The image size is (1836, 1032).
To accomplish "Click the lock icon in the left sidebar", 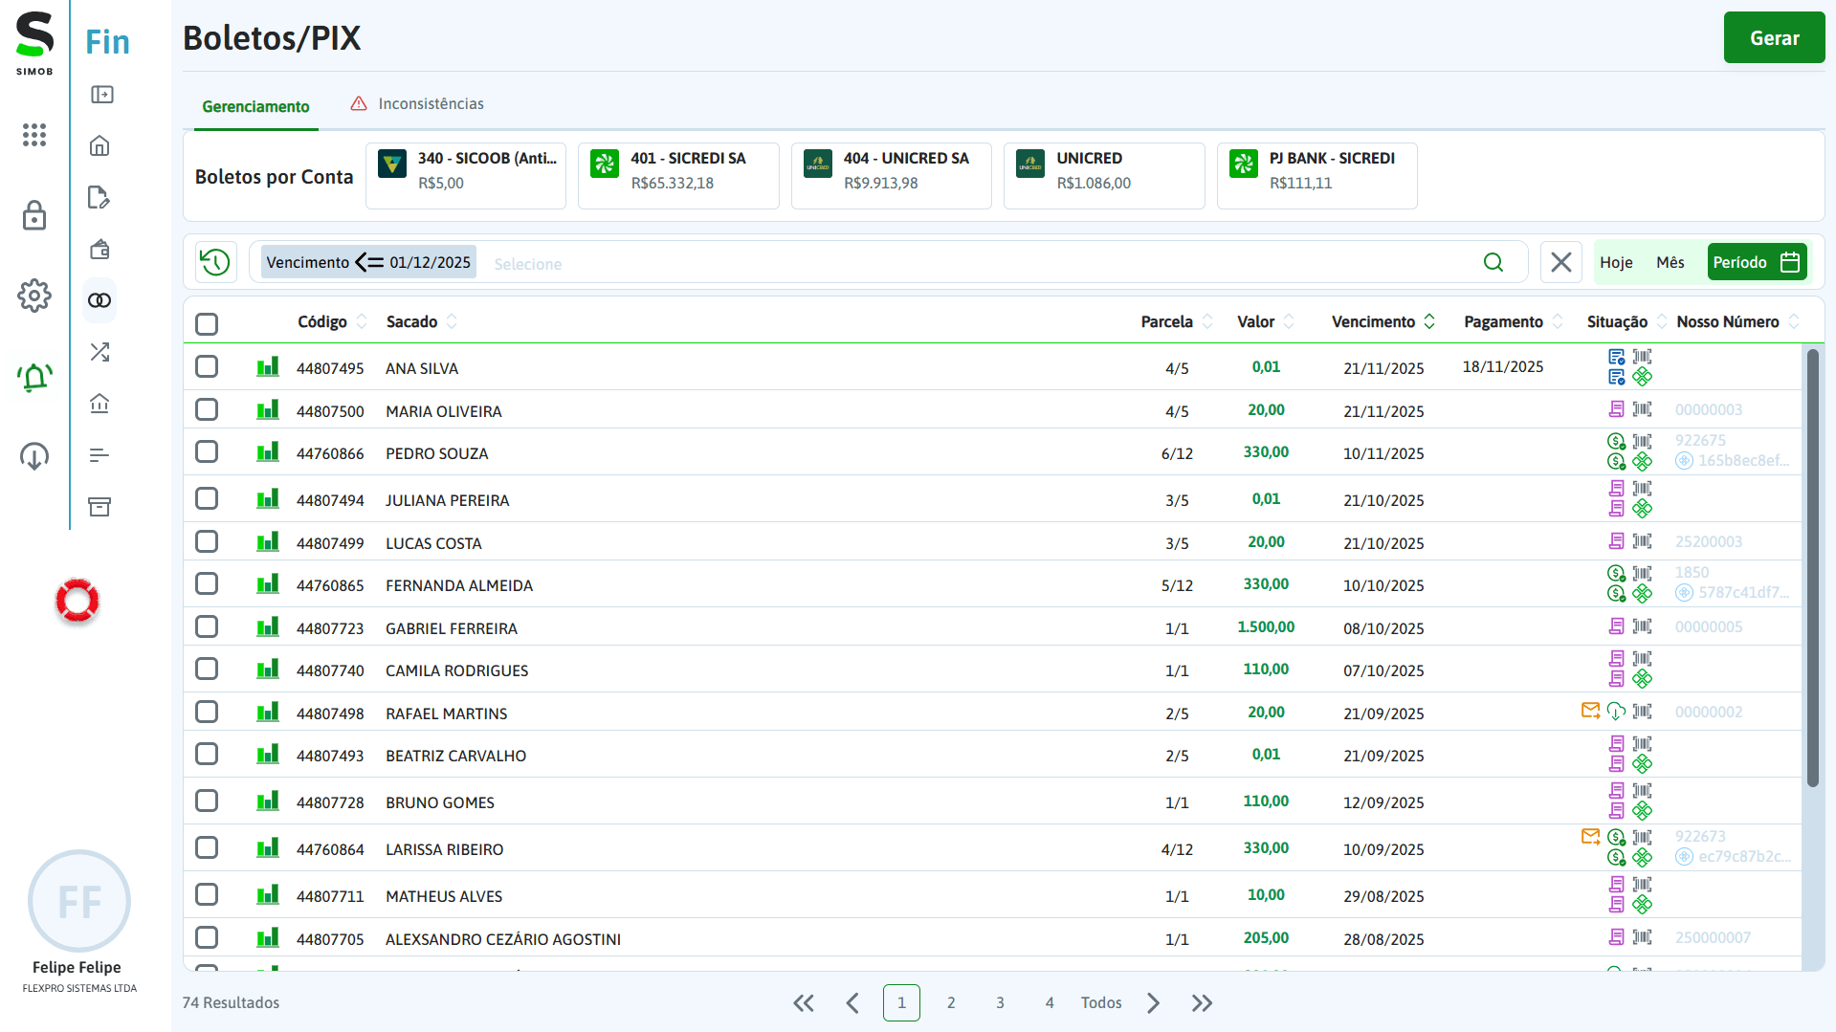I will coord(34,216).
